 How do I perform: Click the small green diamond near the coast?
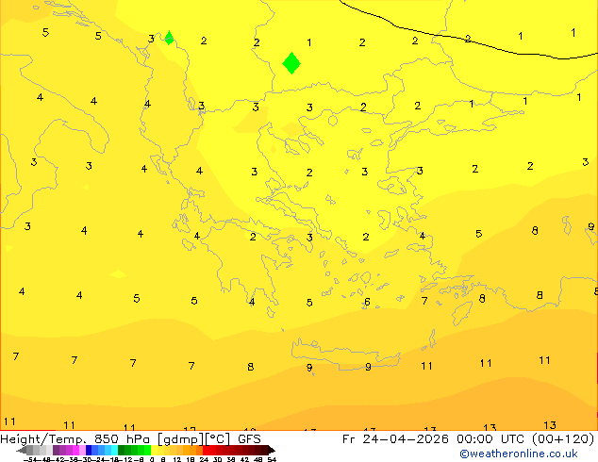click(x=169, y=38)
